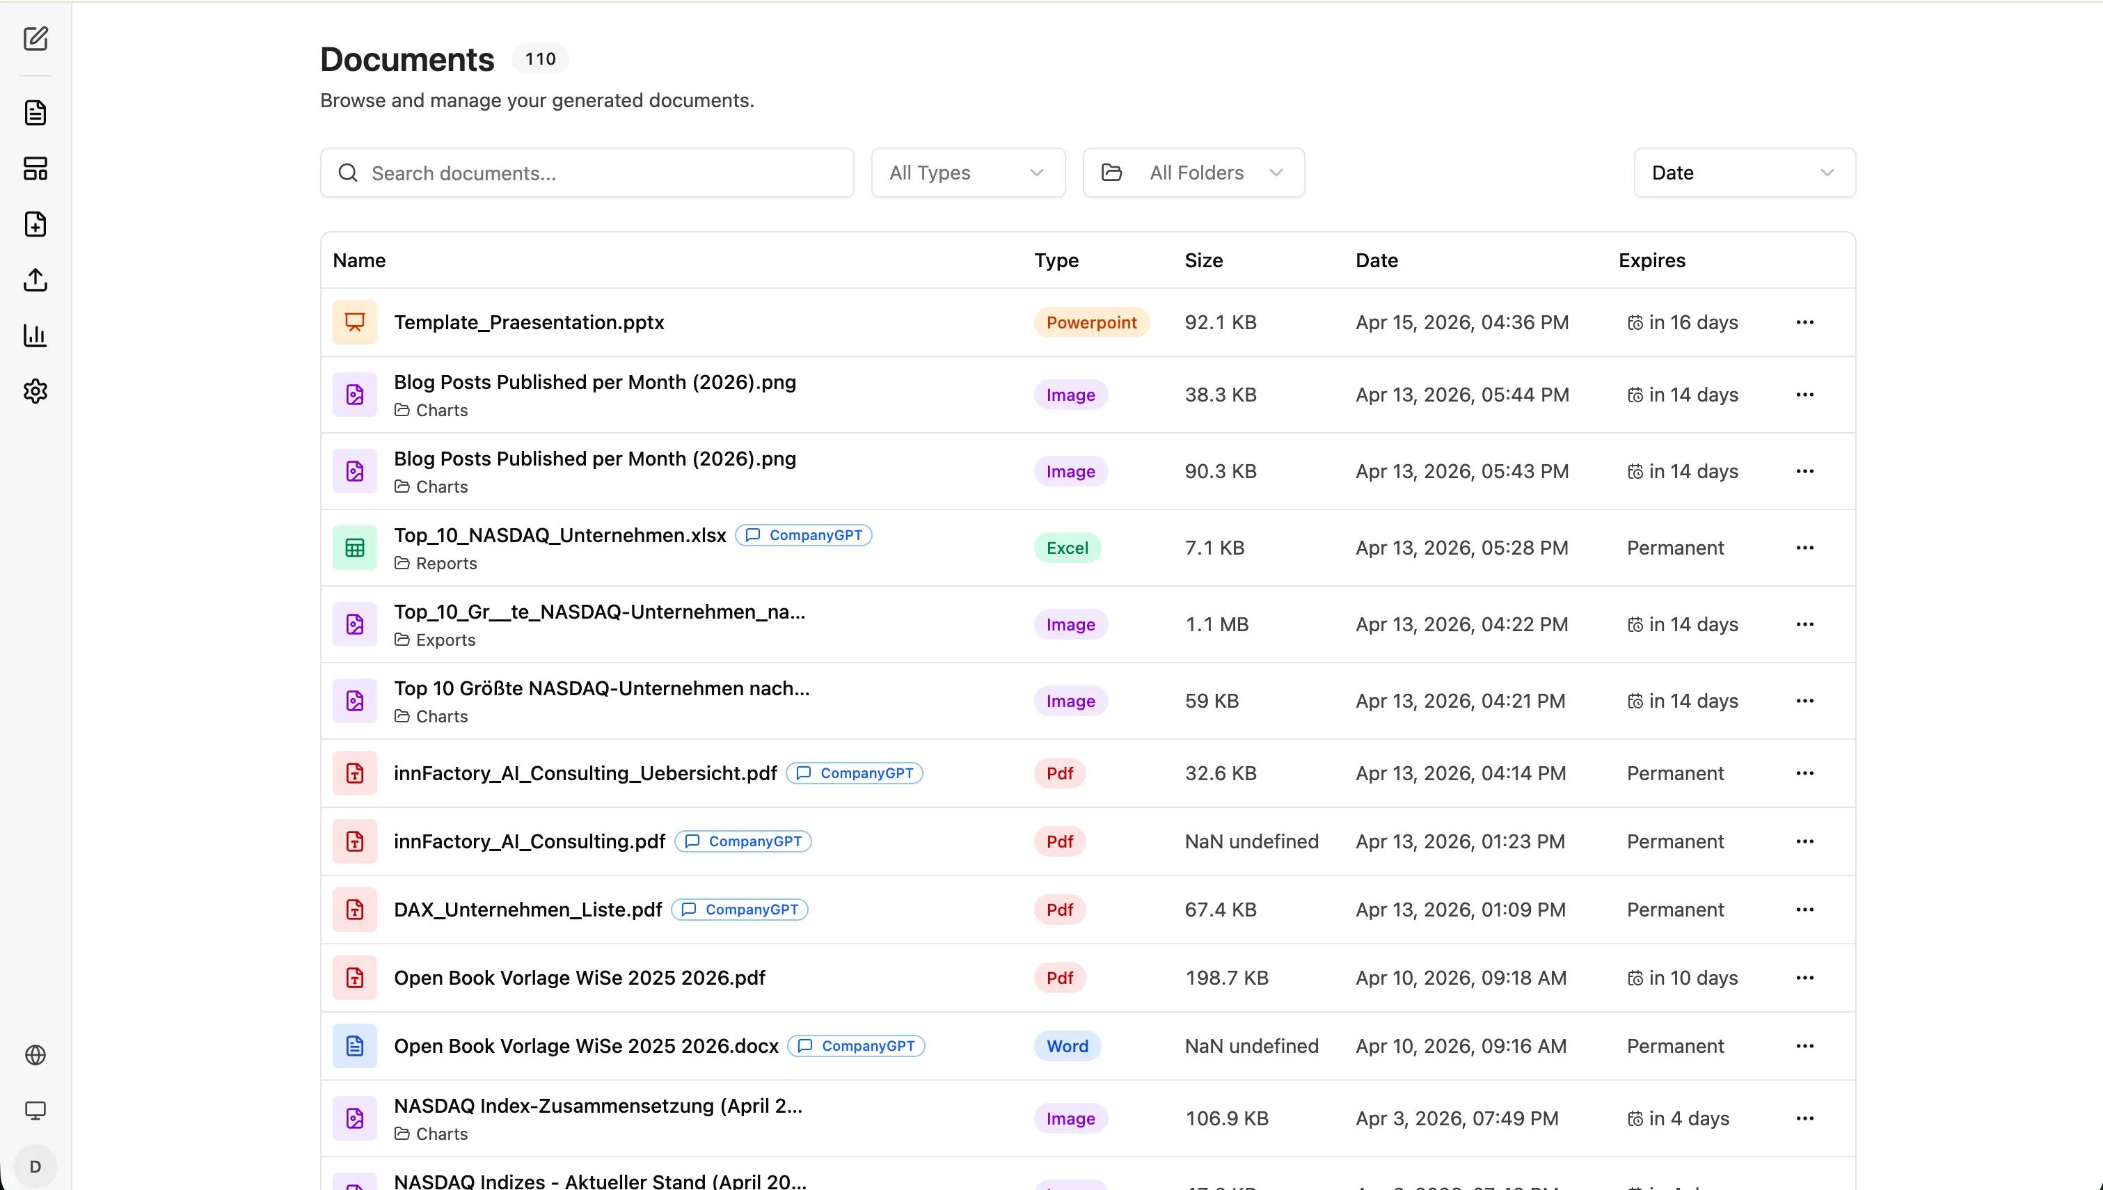Open more options for innFactory_AI_Consulting.pdf

(1804, 842)
